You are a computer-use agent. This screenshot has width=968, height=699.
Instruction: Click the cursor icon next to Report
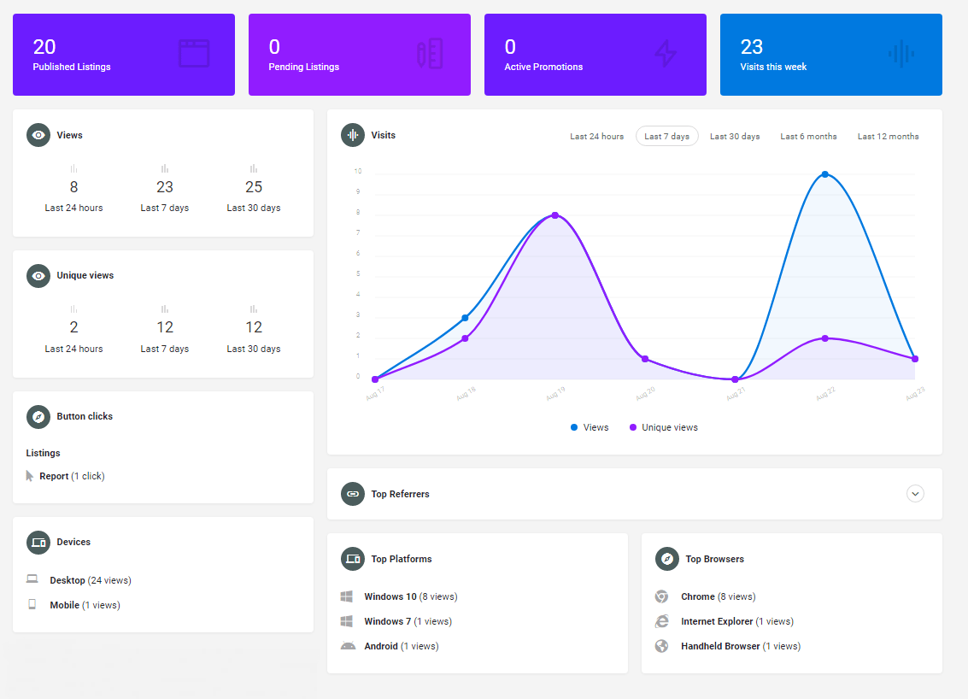[29, 476]
